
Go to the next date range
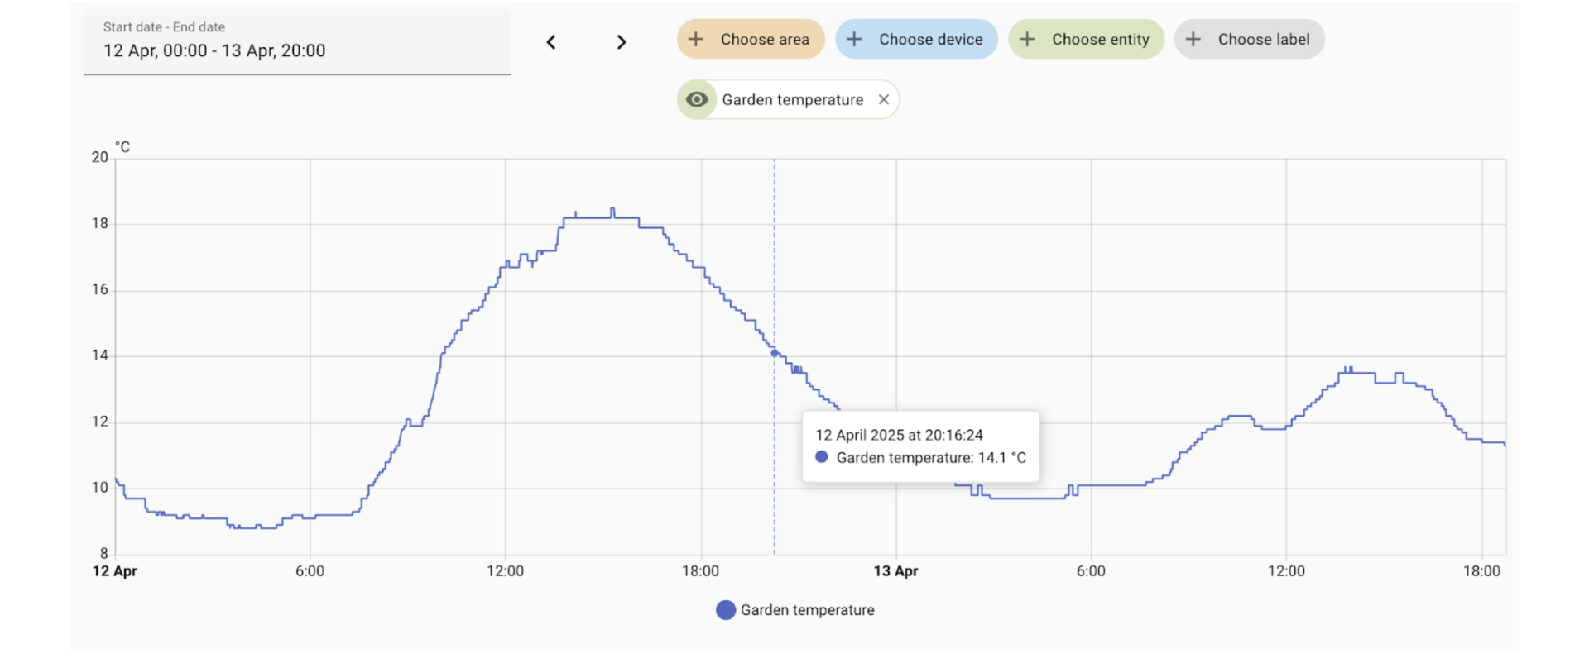click(x=622, y=42)
